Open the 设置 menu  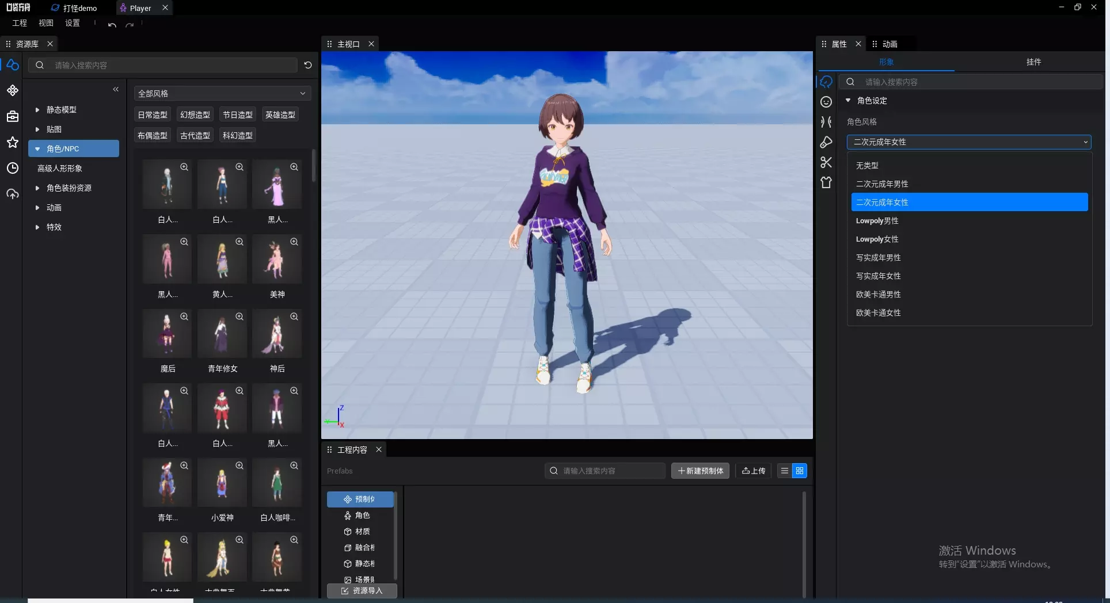73,23
